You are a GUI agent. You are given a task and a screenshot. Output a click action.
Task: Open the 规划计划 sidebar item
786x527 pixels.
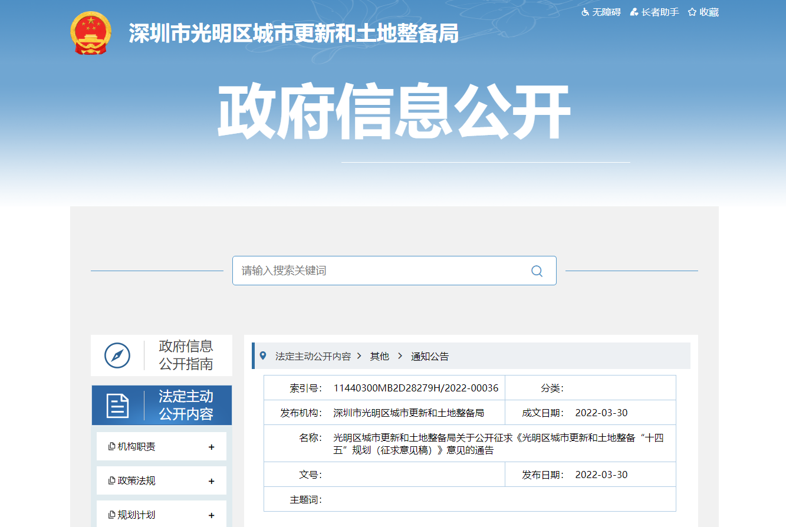coord(136,515)
